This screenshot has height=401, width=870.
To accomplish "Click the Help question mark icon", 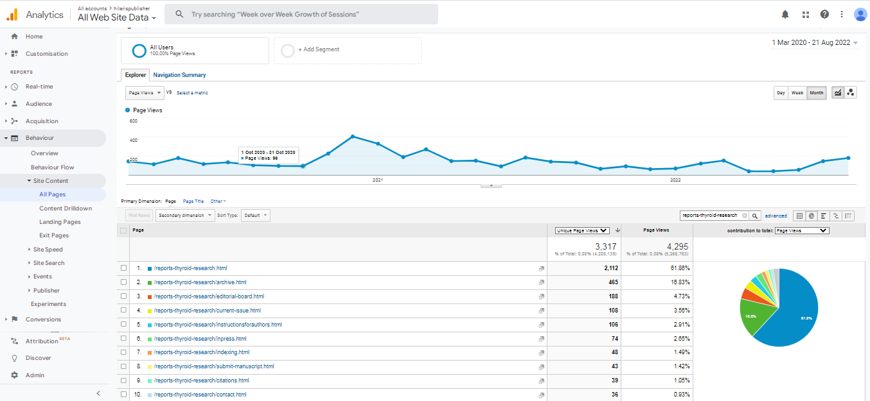I will (824, 14).
